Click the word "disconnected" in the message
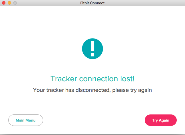 [93, 90]
